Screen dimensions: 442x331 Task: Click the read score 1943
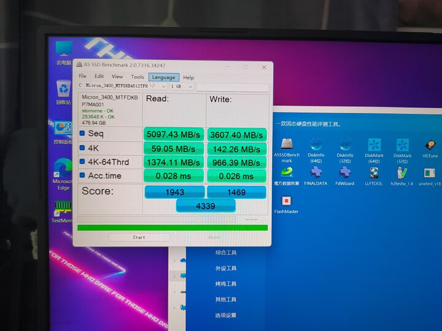[174, 192]
